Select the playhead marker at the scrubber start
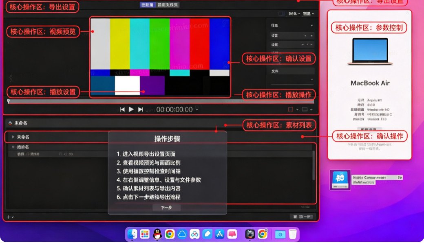Viewport: 424px width, 243px height. [9, 101]
